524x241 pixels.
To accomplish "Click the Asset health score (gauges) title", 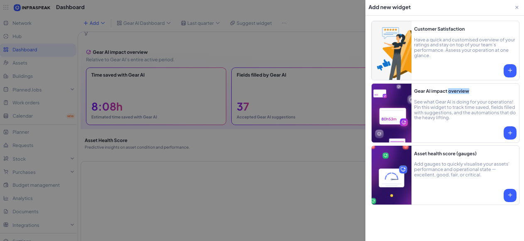I will tap(445, 154).
